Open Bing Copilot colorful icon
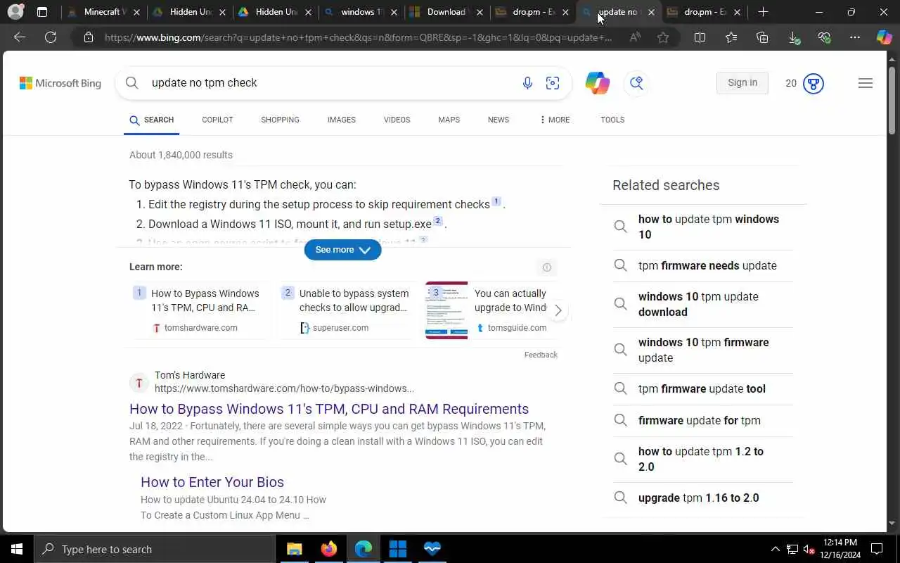900x563 pixels. click(598, 83)
